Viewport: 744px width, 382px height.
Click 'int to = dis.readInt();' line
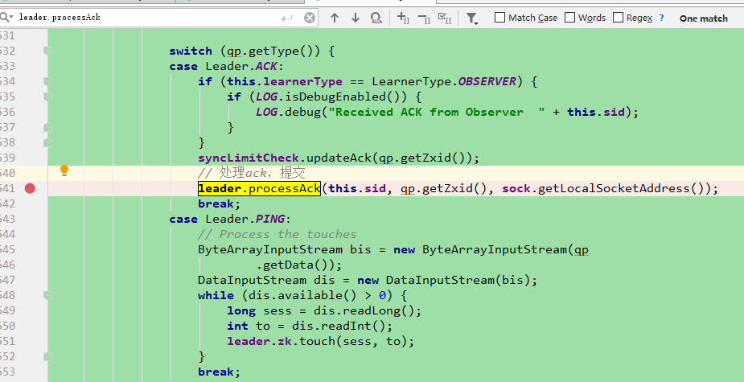coord(310,326)
